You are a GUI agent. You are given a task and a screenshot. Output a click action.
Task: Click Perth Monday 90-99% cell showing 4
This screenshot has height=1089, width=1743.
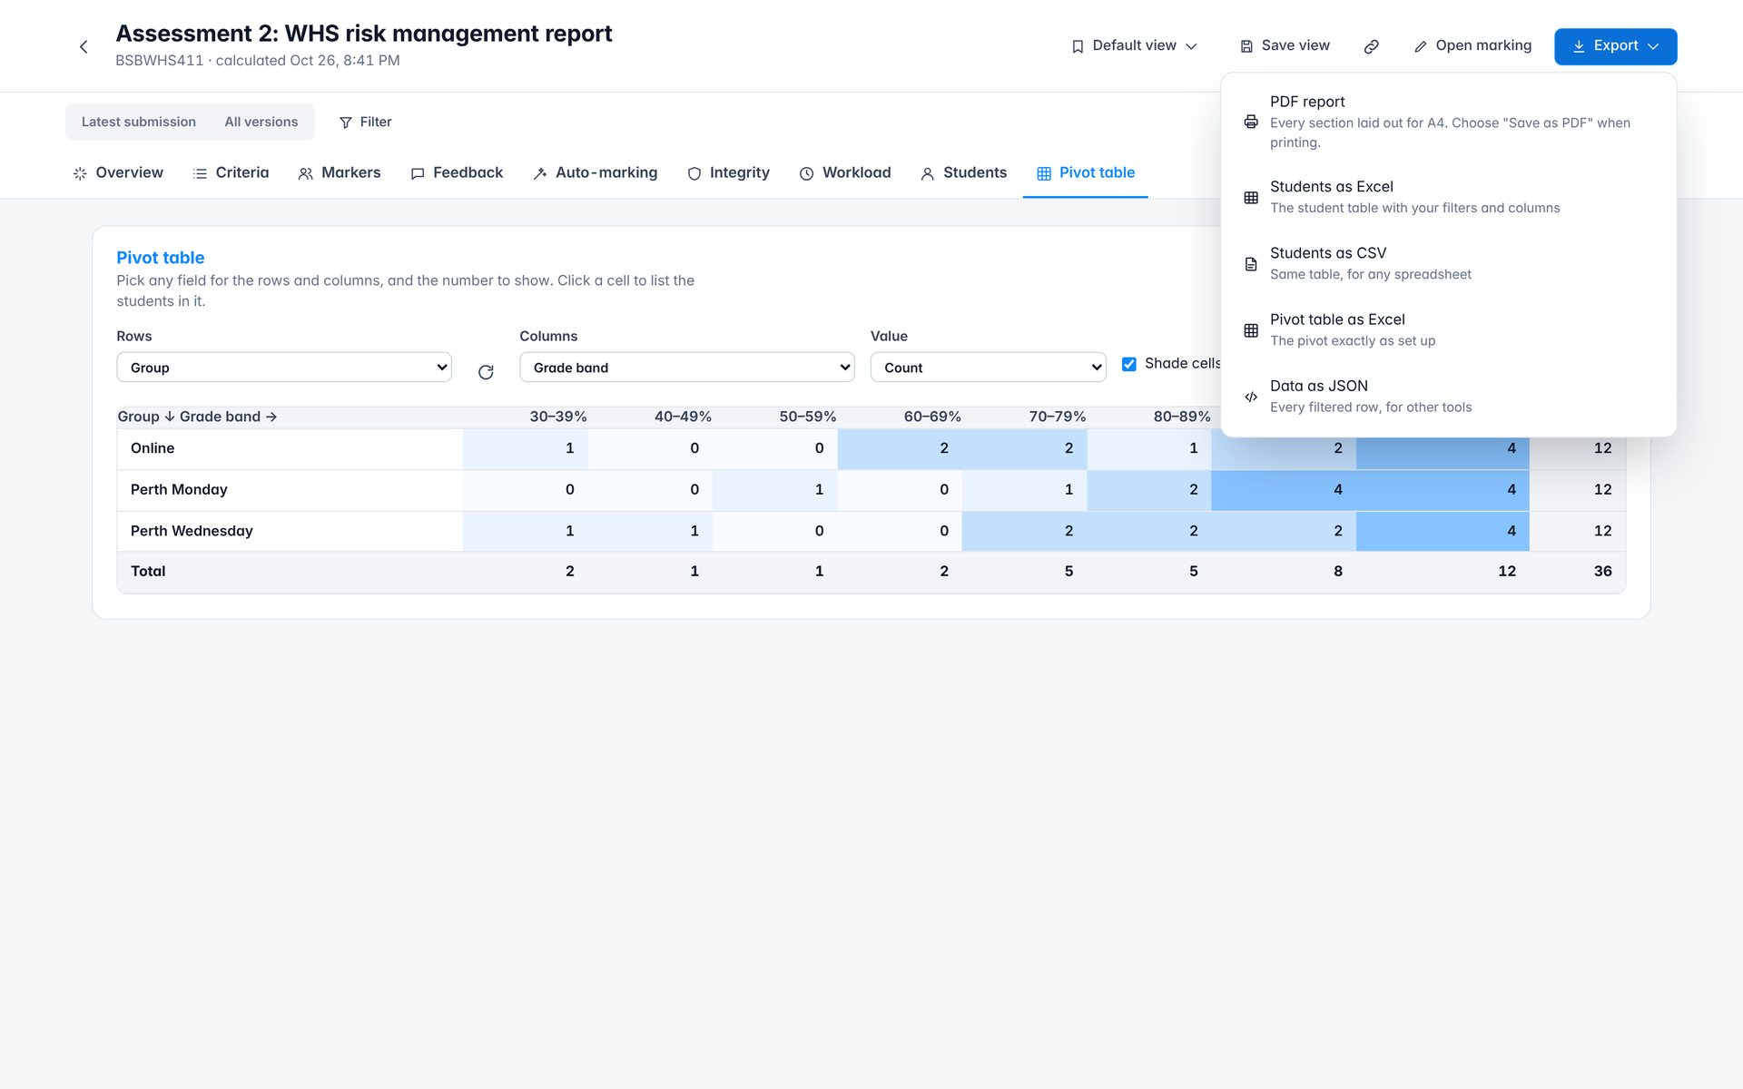1284,490
